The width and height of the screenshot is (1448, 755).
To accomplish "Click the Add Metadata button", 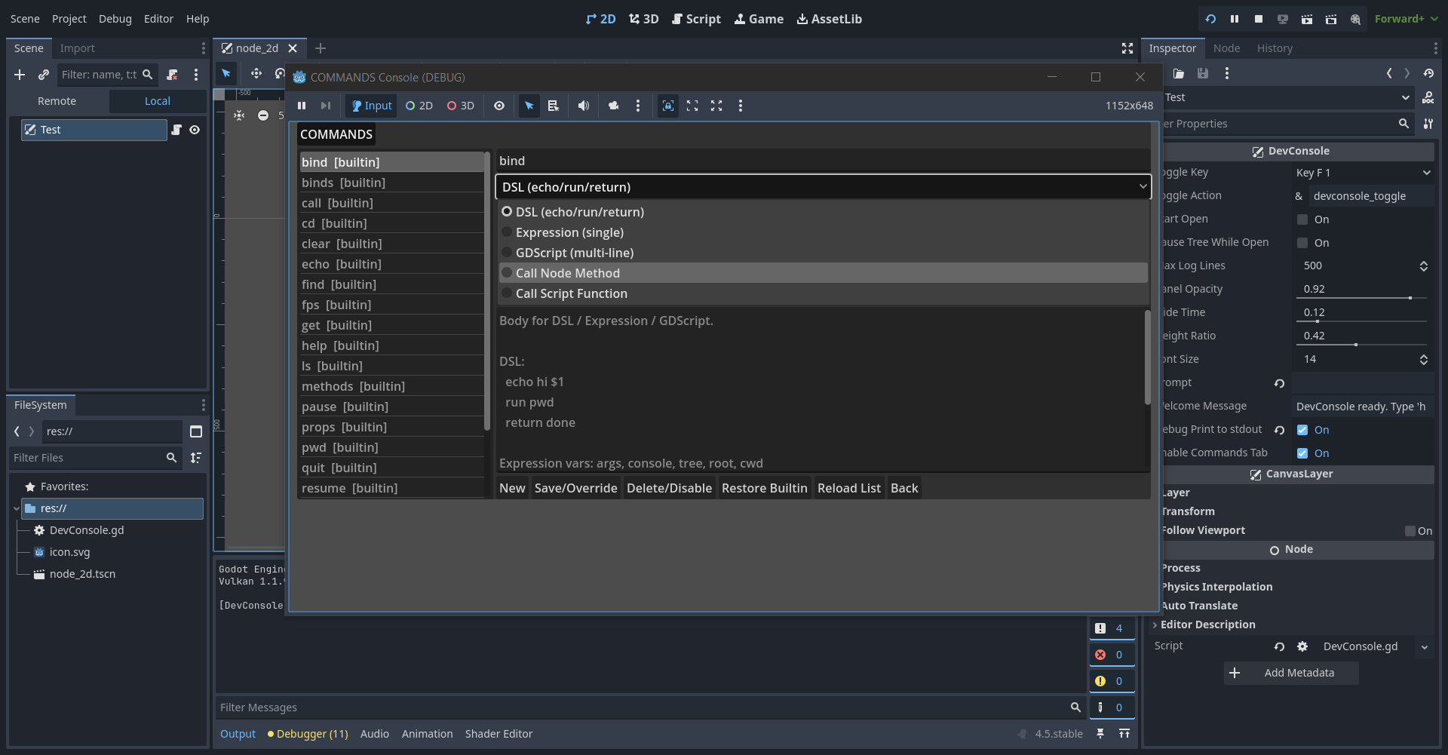I will coord(1290,673).
